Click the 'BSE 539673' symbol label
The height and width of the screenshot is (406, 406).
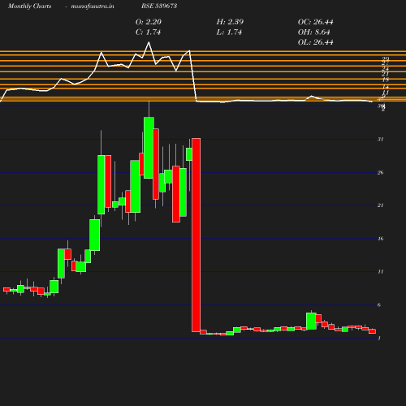pos(159,6)
